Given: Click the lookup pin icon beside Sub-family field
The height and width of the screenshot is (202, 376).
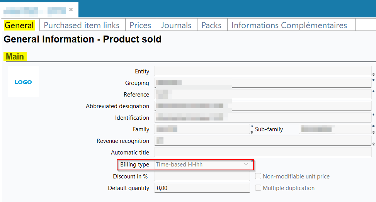Looking at the screenshot, I should (374, 132).
